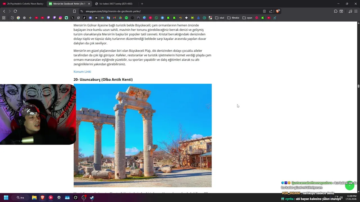The image size is (360, 202).
Task: Open the browser extensions puzzle icon
Action: (336, 11)
